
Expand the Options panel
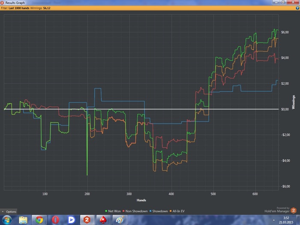pyautogui.click(x=9, y=212)
